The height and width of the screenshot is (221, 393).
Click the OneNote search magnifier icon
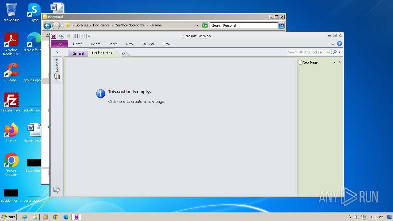335,52
